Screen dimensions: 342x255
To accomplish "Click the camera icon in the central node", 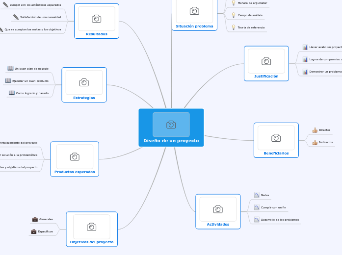I will click(171, 125).
